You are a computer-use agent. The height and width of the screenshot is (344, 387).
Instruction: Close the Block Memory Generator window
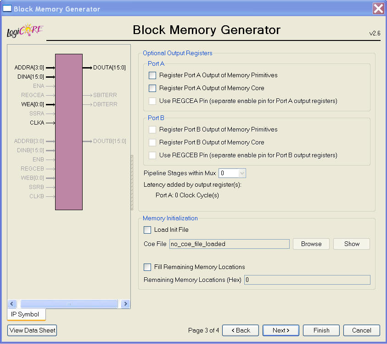tap(378, 9)
